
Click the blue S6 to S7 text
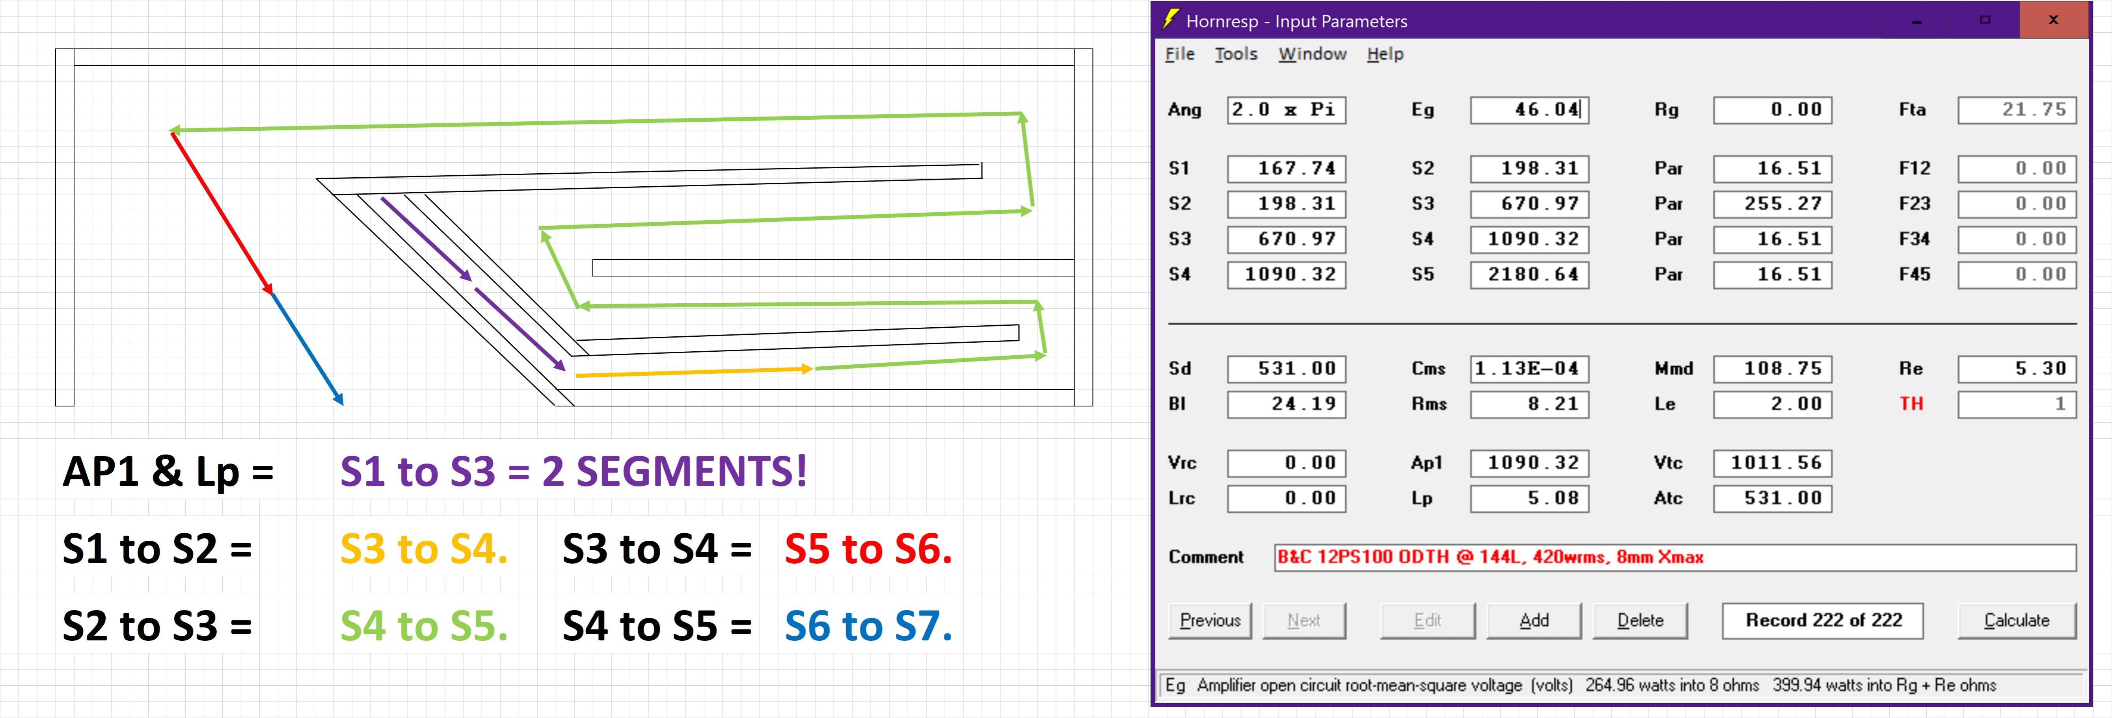(x=868, y=626)
